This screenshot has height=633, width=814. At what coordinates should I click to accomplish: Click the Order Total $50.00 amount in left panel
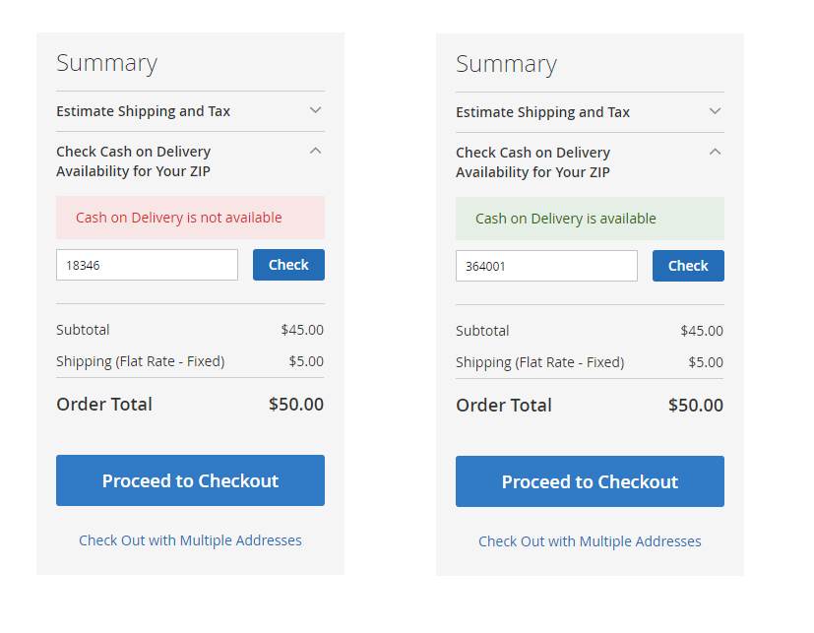295,404
